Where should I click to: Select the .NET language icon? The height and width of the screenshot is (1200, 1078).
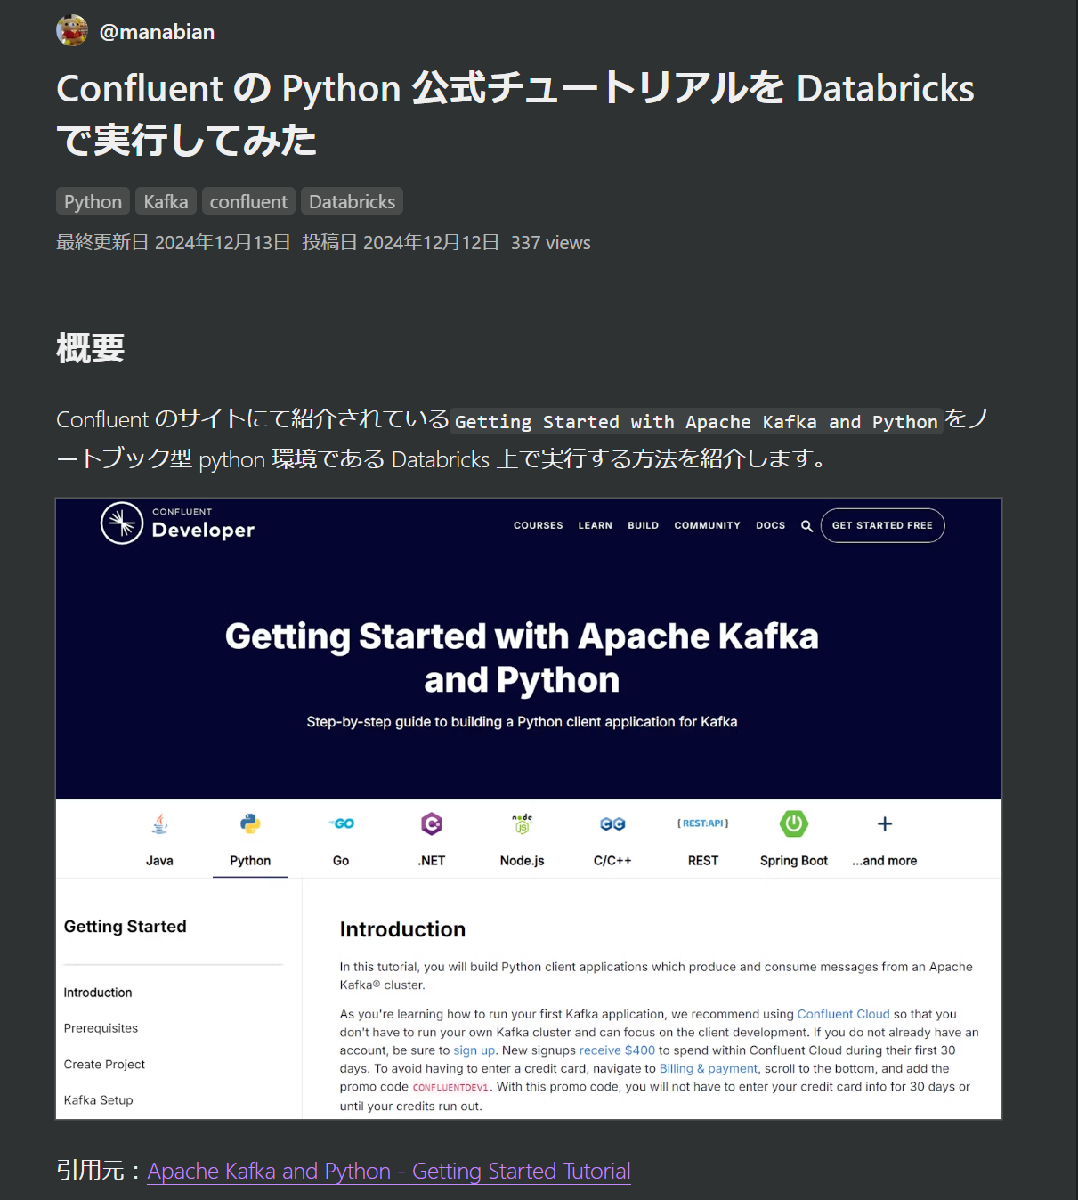pyautogui.click(x=431, y=823)
